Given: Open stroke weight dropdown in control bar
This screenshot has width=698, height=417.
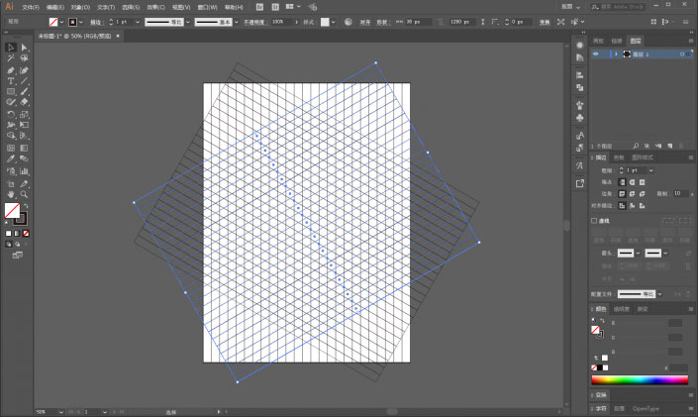Looking at the screenshot, I should [x=137, y=22].
